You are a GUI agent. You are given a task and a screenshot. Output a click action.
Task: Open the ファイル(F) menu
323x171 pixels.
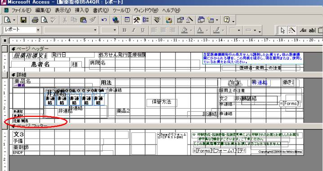(21, 10)
